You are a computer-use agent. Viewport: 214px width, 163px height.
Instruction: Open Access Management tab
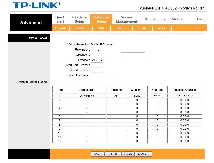point(126,19)
